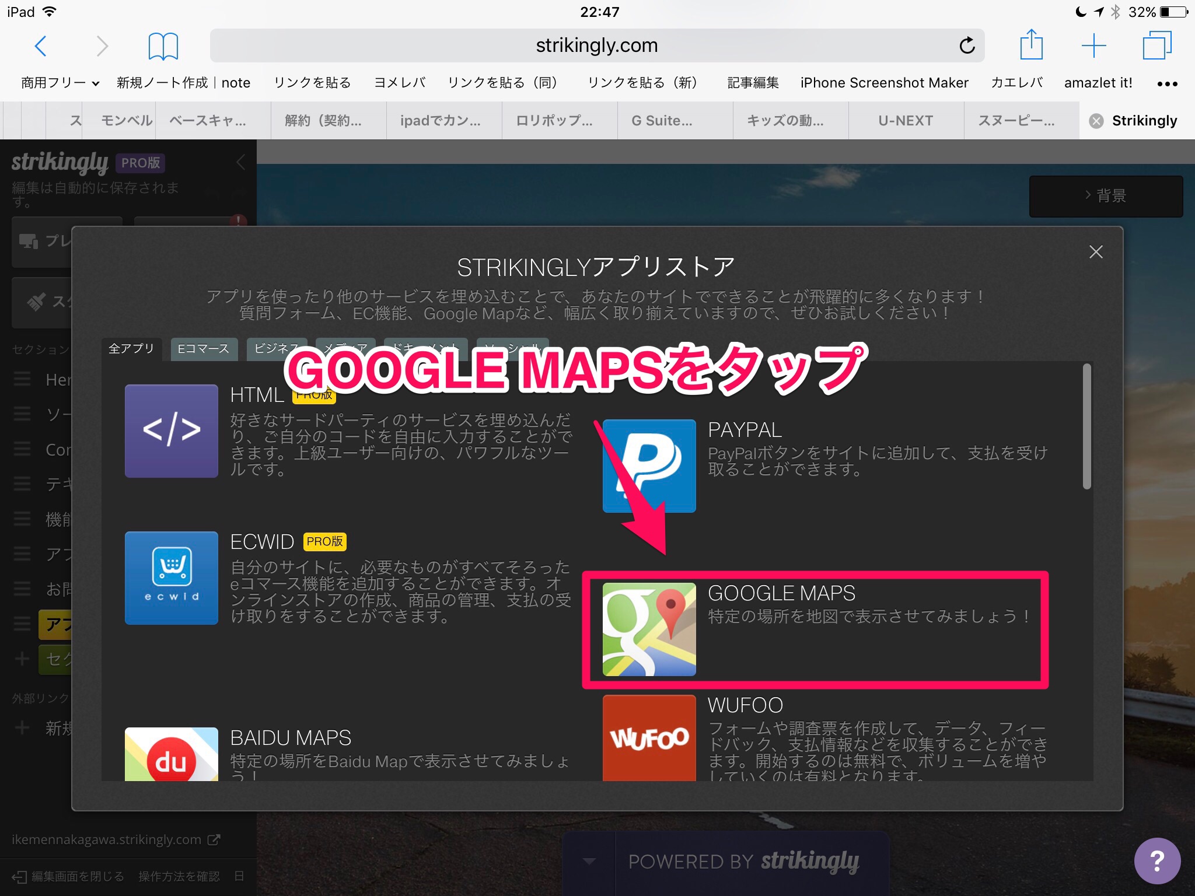The image size is (1195, 896).
Task: Reload the strikingly.com page
Action: coord(967,45)
